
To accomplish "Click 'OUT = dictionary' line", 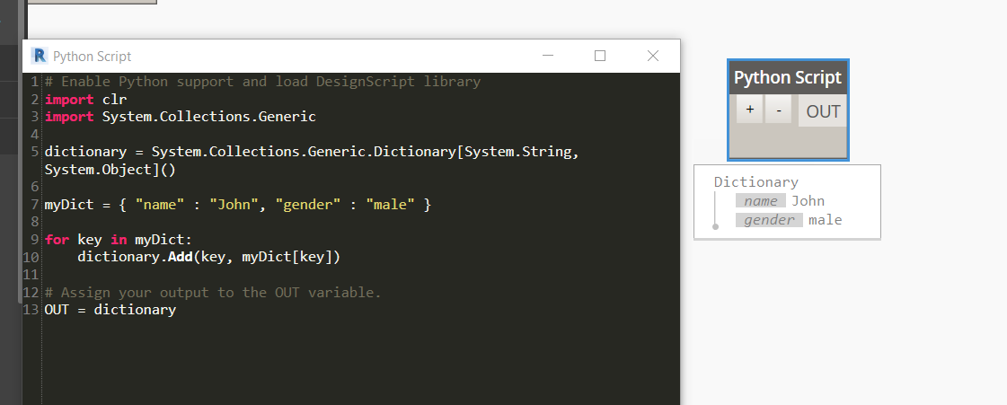I will pos(110,310).
